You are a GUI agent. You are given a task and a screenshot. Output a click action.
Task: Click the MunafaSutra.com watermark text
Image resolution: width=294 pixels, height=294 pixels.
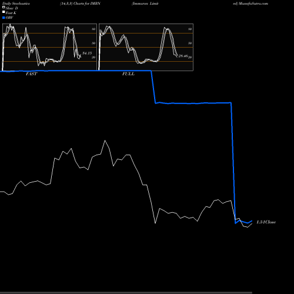[x=253, y=4]
